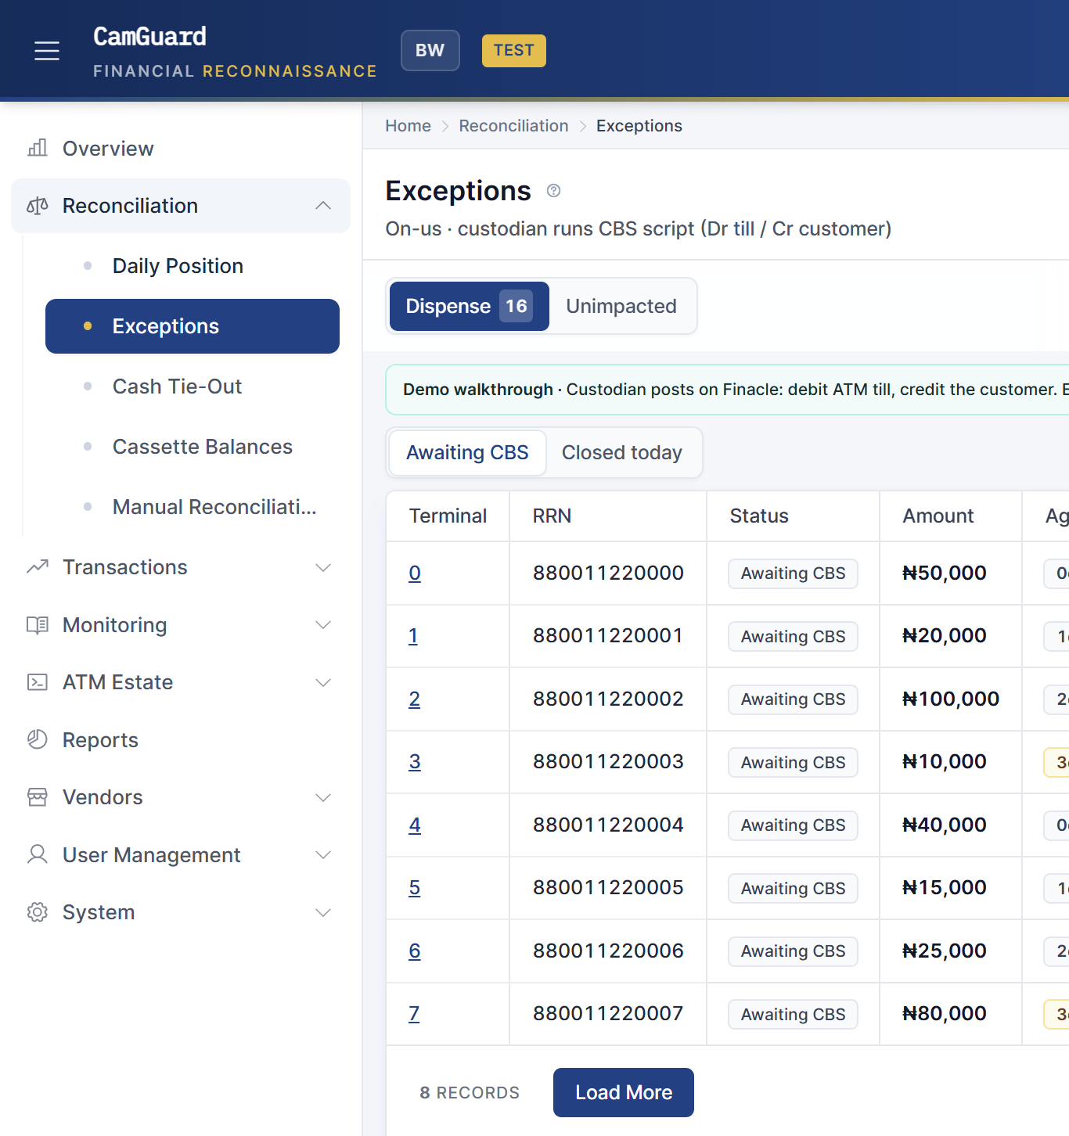Expand the ATM Estate menu chevron
Screen dimensions: 1069x1136
[323, 682]
